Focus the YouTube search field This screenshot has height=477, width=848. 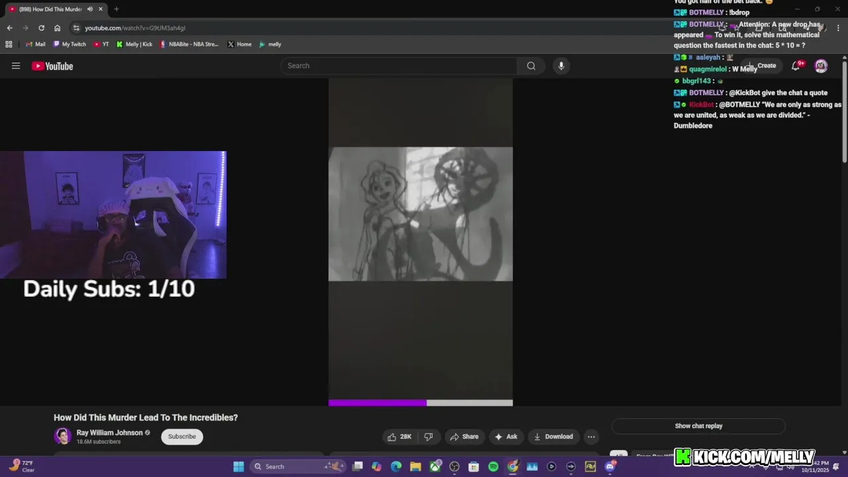point(399,66)
